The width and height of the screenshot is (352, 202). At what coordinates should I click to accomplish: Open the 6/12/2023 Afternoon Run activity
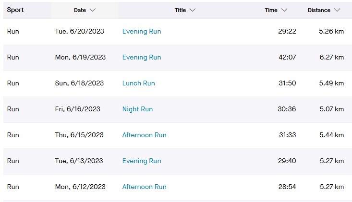pos(144,187)
